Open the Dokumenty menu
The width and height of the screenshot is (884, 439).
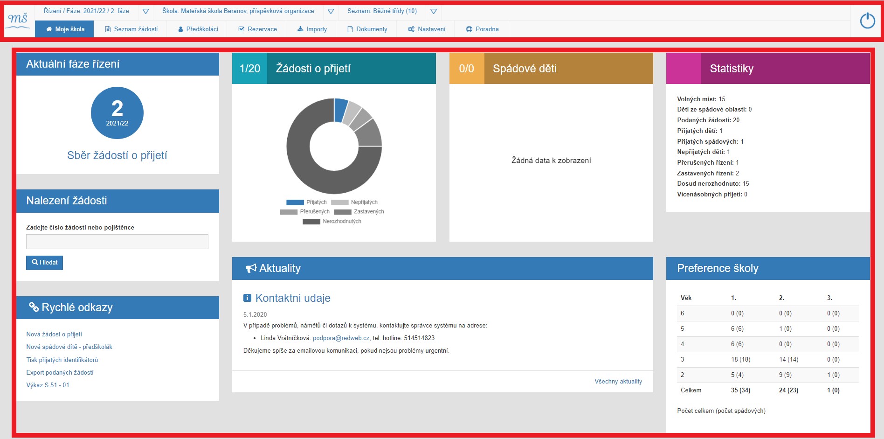(x=367, y=29)
